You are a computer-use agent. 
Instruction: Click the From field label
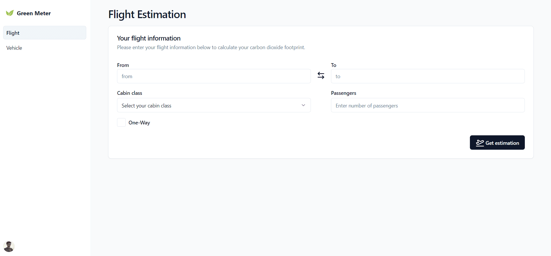click(123, 65)
